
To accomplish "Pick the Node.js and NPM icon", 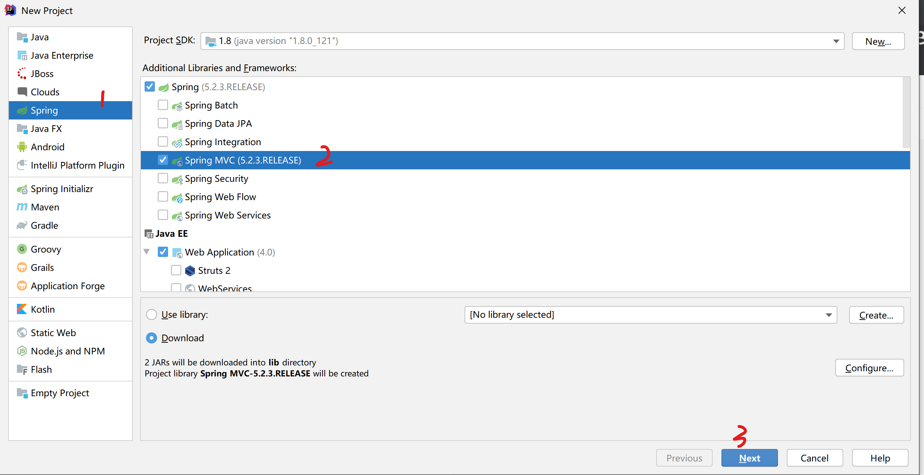I will click(22, 351).
